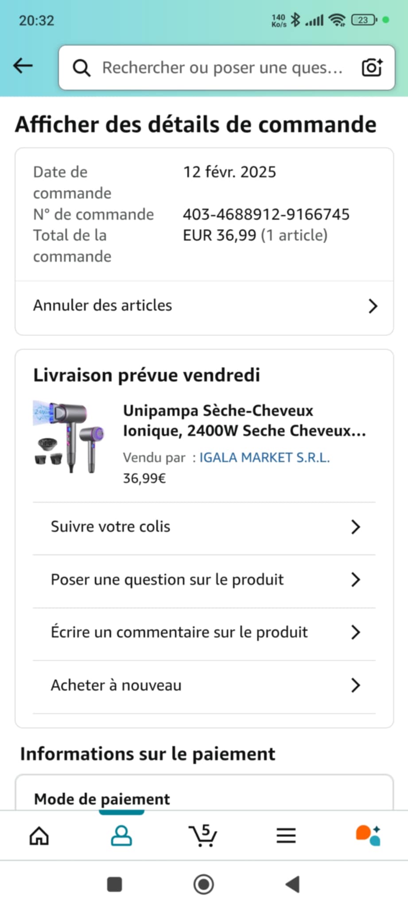Tap the magnifying glass search icon

click(82, 68)
